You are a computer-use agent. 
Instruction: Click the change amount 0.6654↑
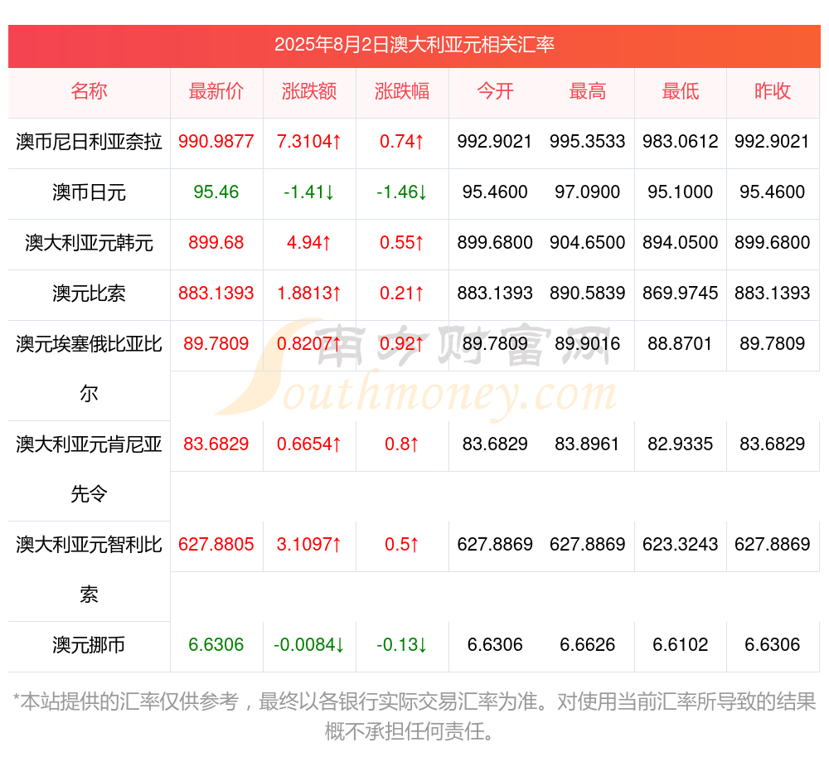point(309,444)
